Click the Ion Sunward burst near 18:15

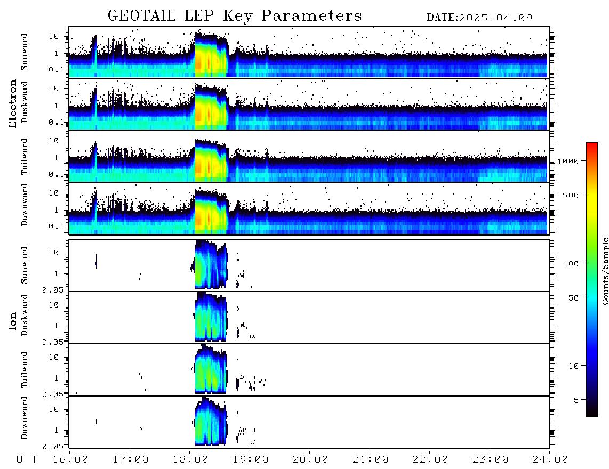pyautogui.click(x=211, y=265)
